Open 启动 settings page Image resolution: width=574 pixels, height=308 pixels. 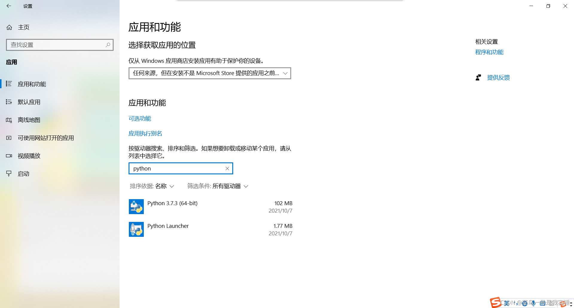pyautogui.click(x=23, y=174)
